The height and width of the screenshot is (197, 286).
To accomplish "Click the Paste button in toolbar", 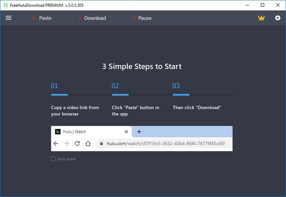I will tap(42, 18).
